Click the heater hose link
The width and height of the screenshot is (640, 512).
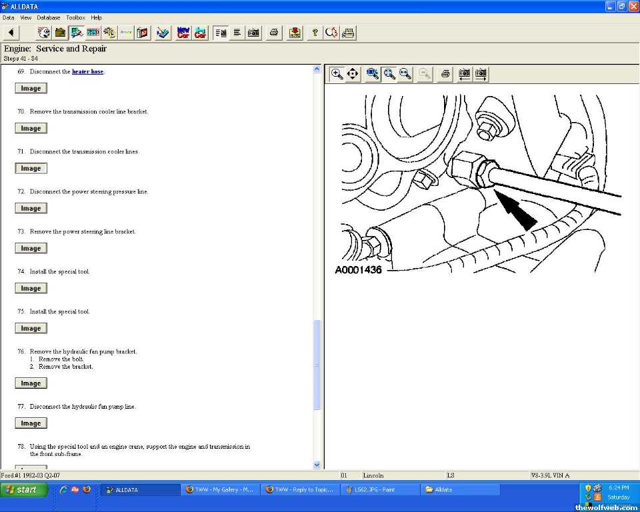pos(87,71)
